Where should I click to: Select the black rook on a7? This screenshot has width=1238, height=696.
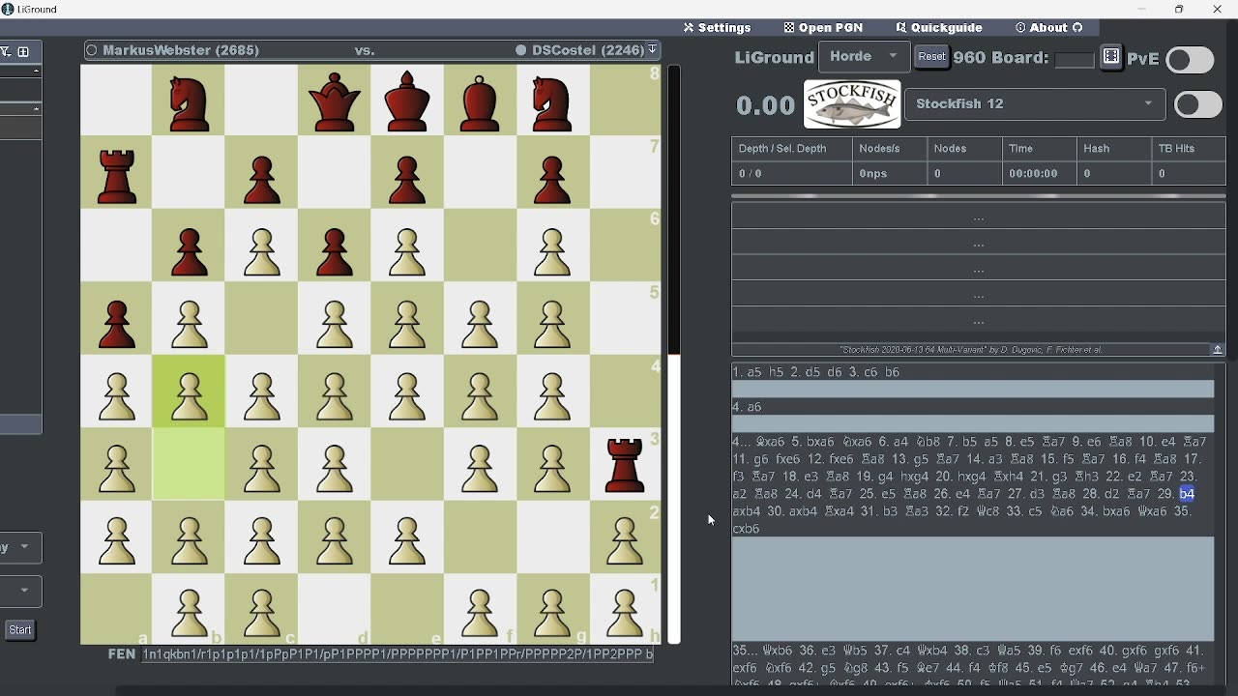tap(117, 176)
